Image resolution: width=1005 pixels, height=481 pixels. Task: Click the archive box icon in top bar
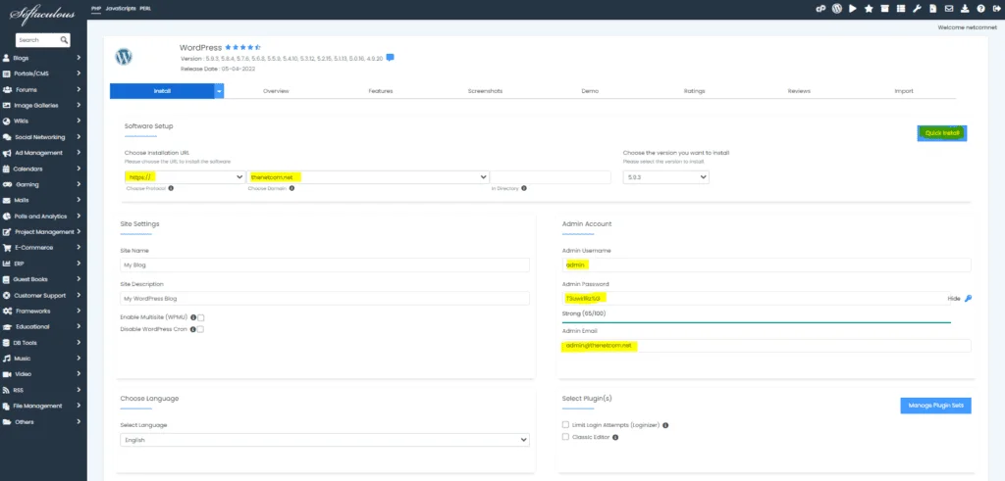(x=884, y=9)
